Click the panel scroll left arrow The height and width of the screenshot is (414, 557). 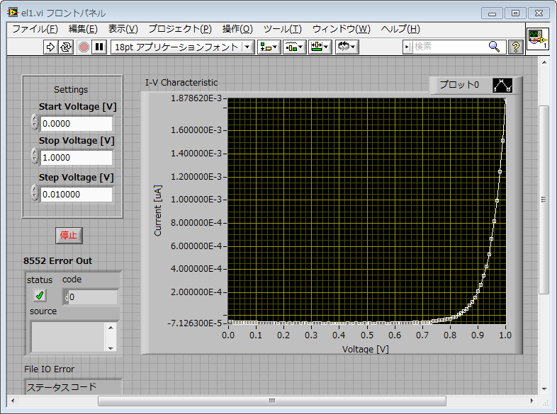click(x=13, y=401)
